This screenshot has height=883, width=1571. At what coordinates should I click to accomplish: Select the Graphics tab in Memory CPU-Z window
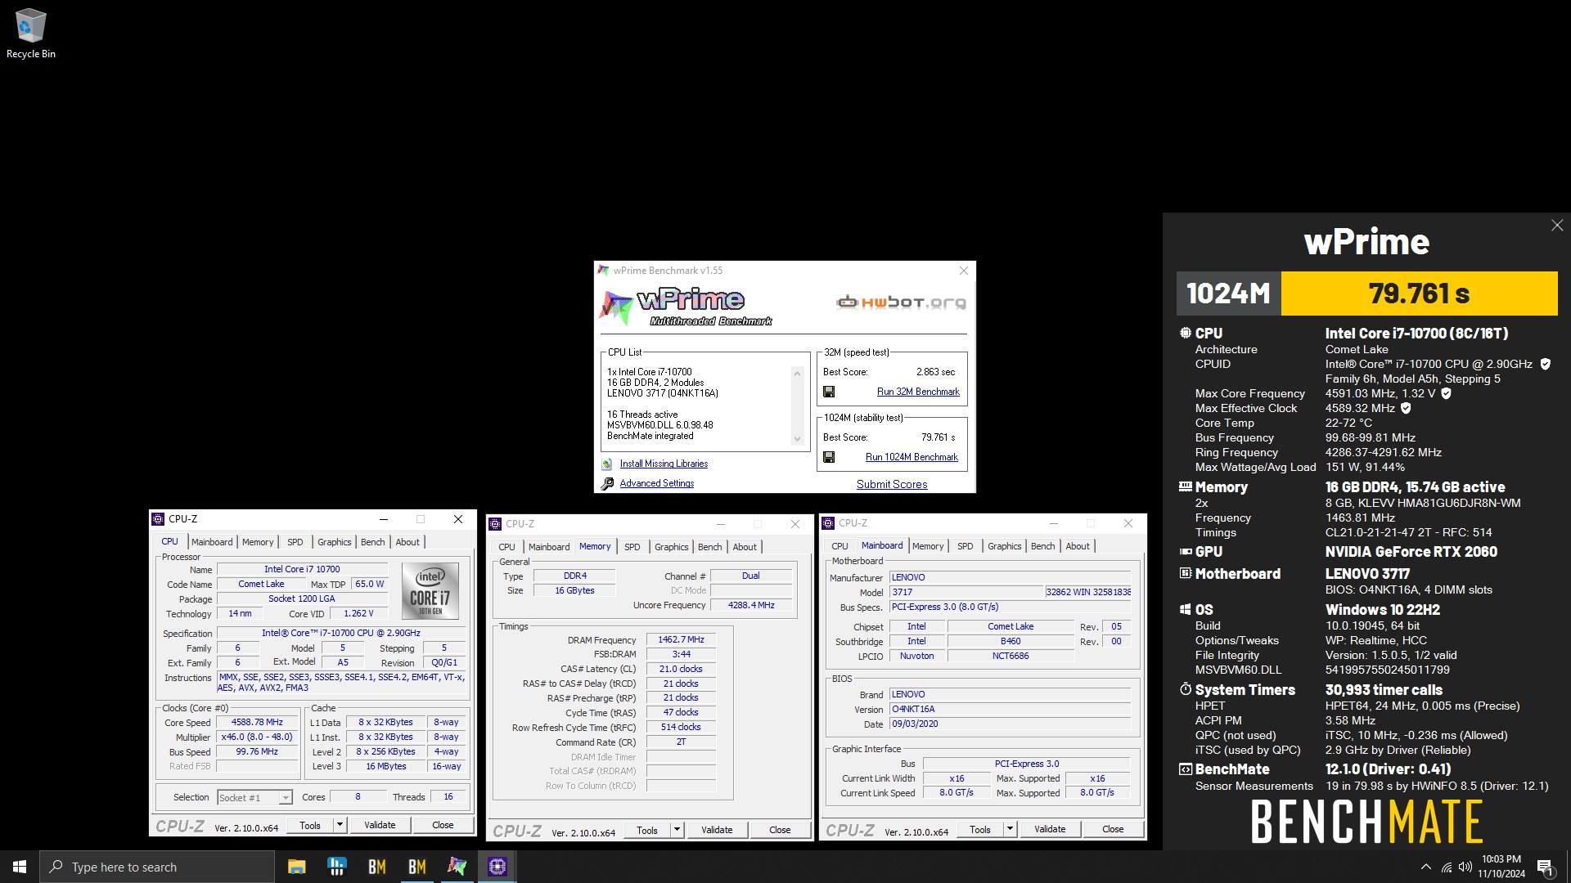pos(671,547)
